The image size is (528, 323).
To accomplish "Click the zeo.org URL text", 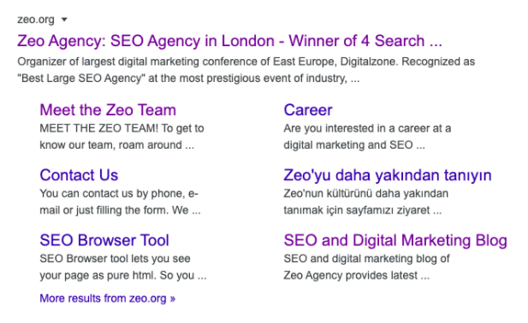I will click(36, 20).
